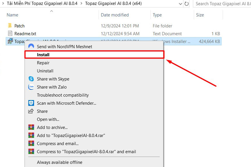Image resolution: width=251 pixels, height=167 pixels.
Task: Click WinRAR icon beside Add to archive
Action: pos(31,127)
